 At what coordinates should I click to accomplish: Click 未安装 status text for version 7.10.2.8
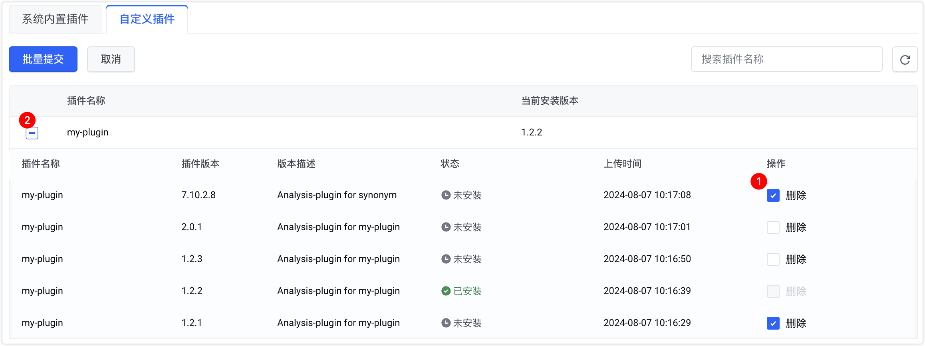coord(468,195)
